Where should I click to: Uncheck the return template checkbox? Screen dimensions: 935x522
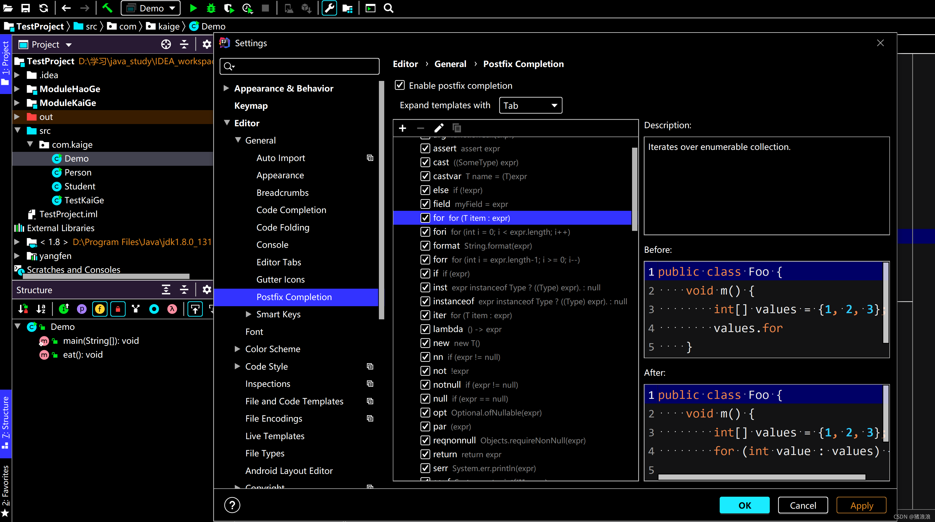coord(425,454)
